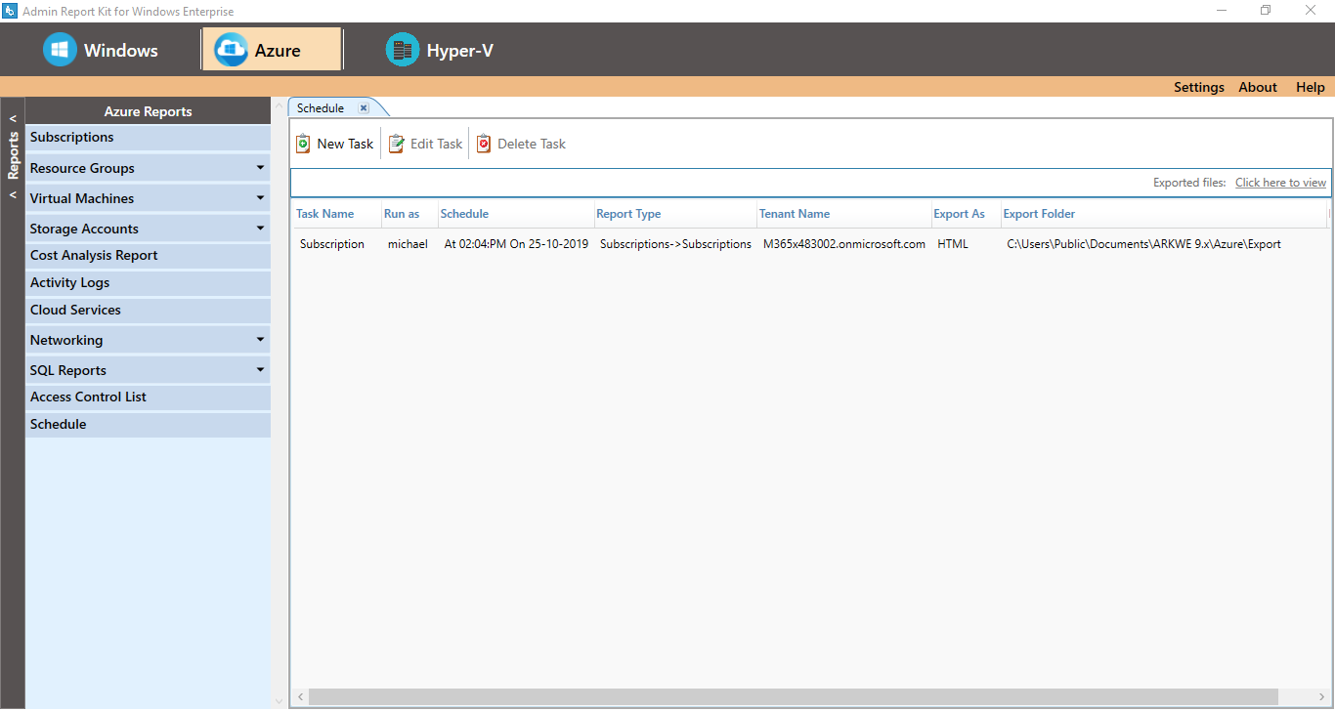Image resolution: width=1335 pixels, height=711 pixels.
Task: Click the 'Subscriptions->Subscriptions' report type cell
Action: (675, 244)
